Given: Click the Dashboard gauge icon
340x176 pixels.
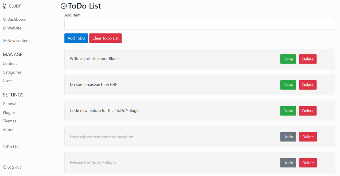Looking at the screenshot, I should [5, 19].
